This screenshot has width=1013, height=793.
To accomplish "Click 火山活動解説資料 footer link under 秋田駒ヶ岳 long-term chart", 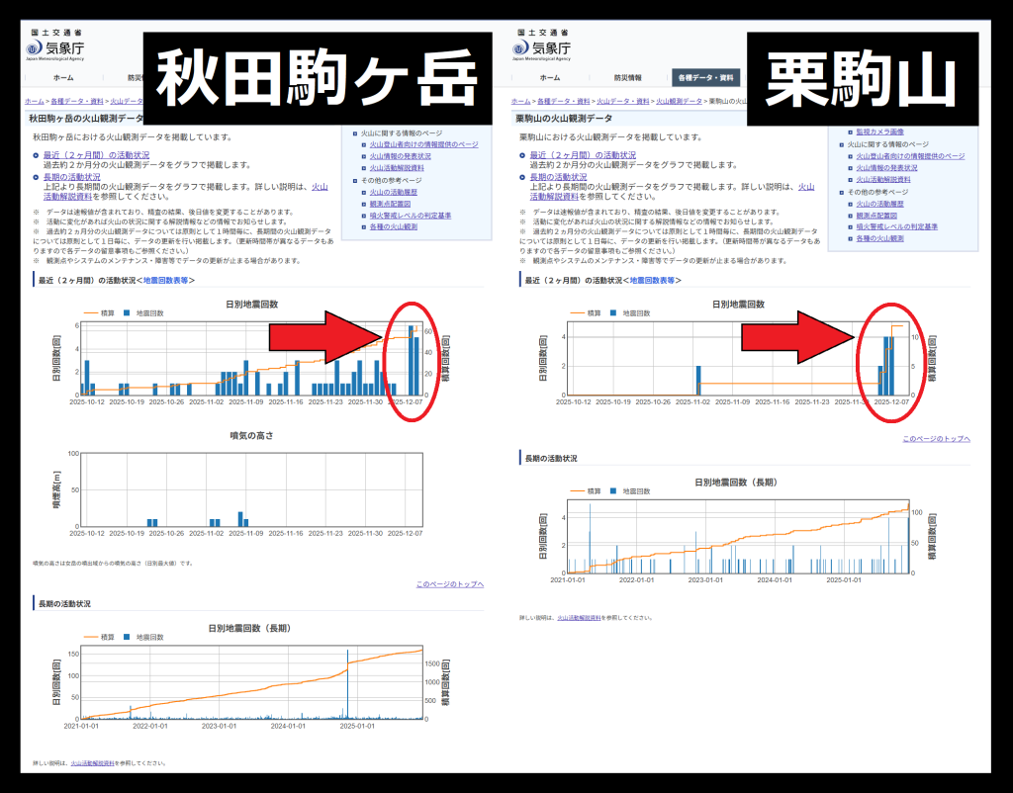I will click(92, 763).
